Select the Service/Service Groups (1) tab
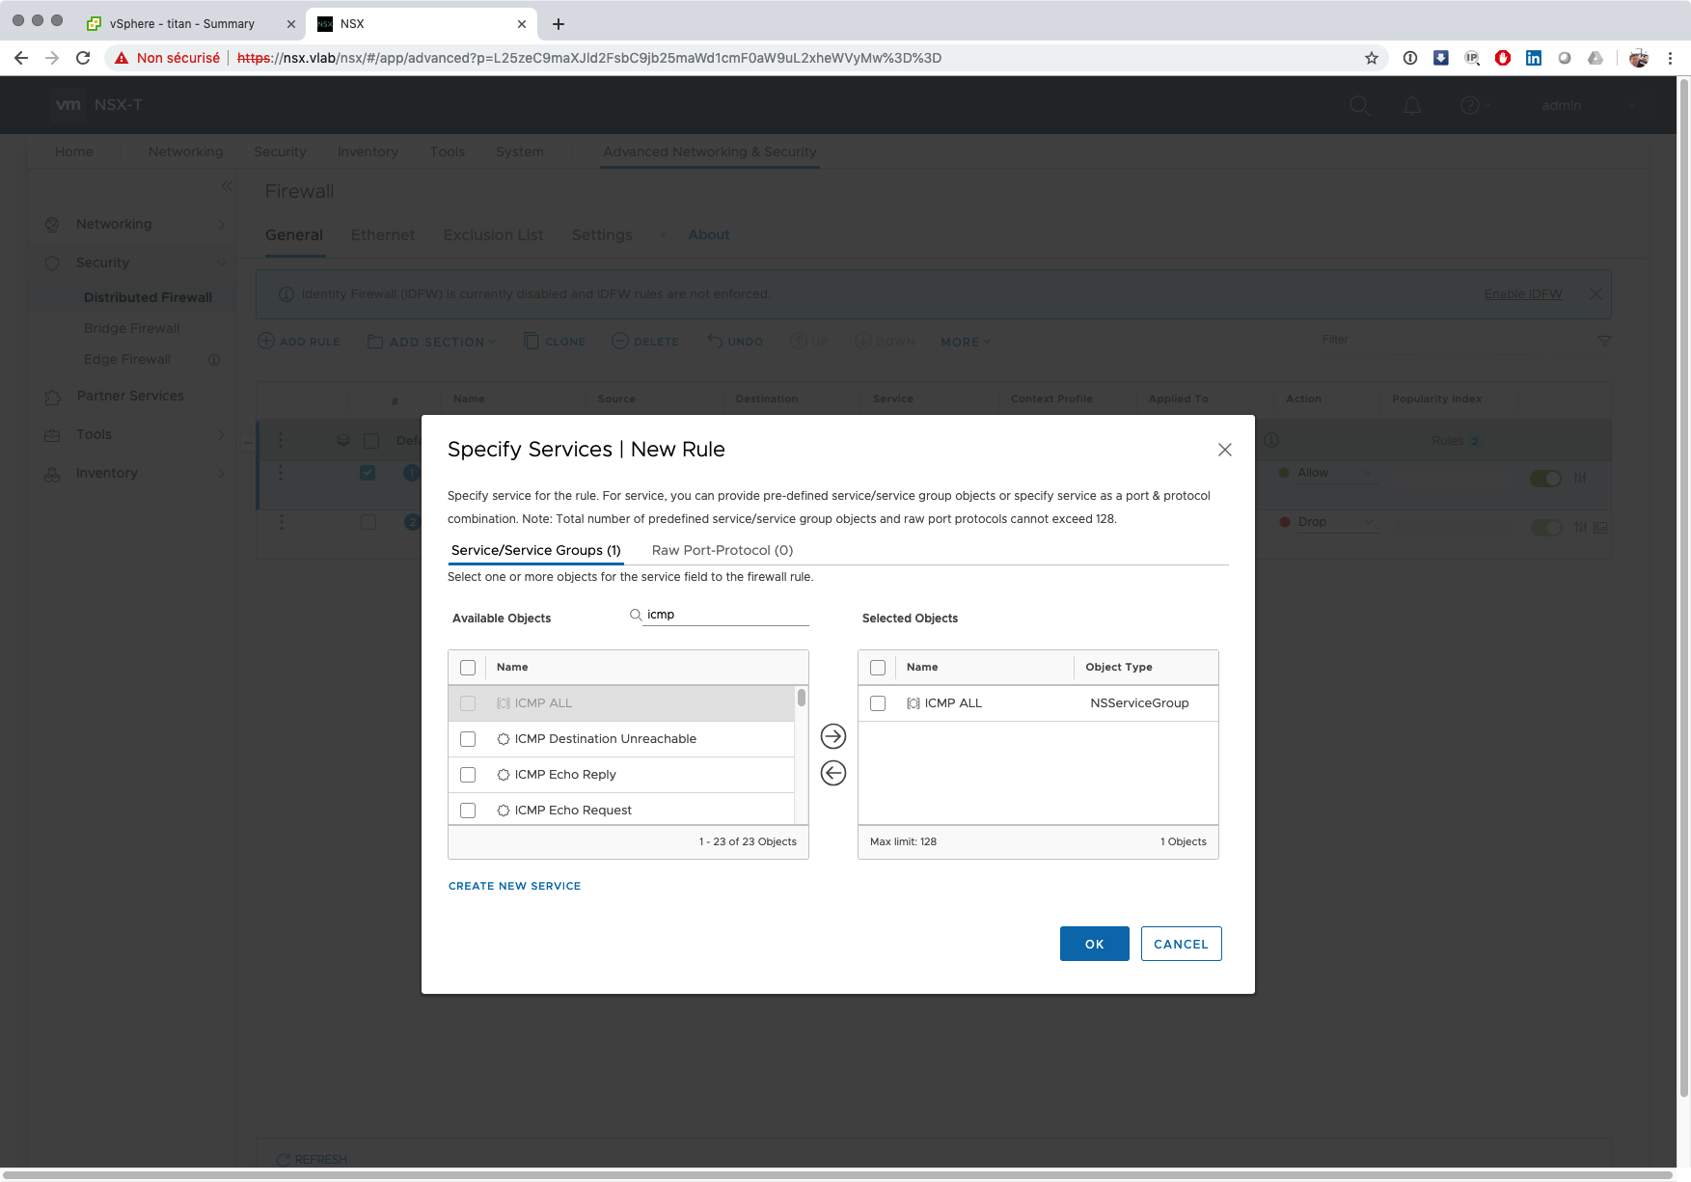The width and height of the screenshot is (1691, 1182). tap(535, 550)
